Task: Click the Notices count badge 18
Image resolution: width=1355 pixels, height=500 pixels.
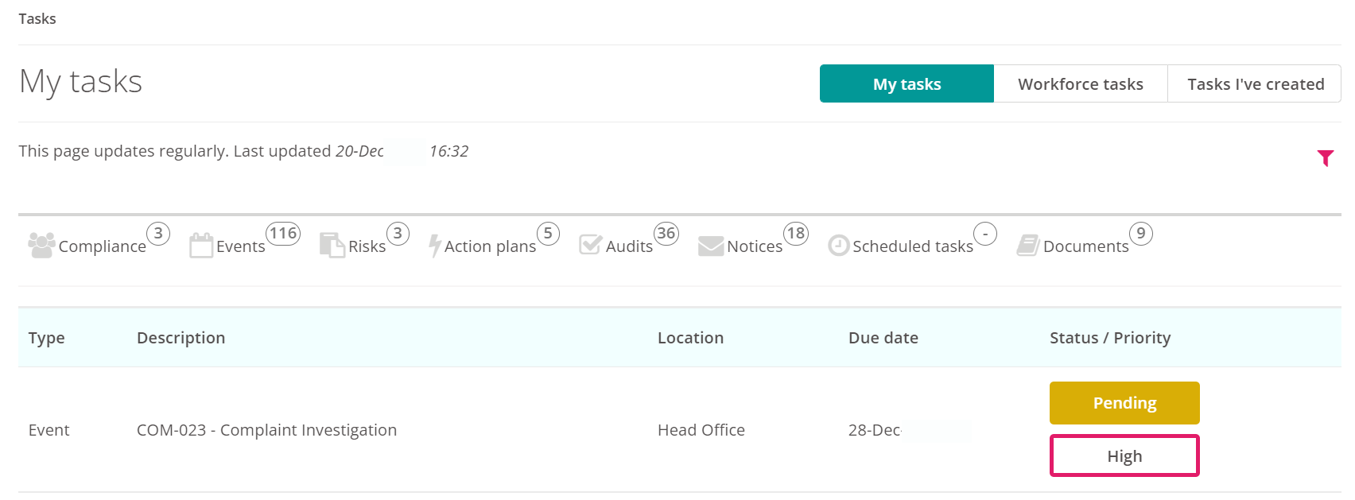Action: [x=796, y=234]
